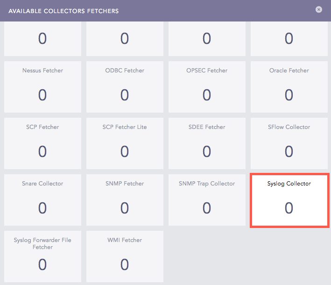Open the Nessus Fetcher tile
331x285 pixels.
pyautogui.click(x=42, y=86)
